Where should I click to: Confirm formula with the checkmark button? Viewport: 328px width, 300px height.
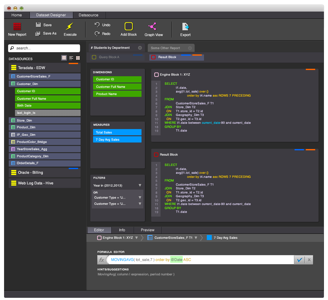coord(299,260)
